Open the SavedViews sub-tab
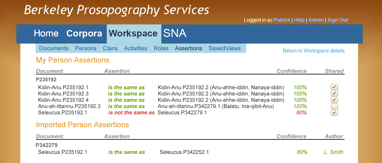The image size is (382, 163). coord(225,48)
